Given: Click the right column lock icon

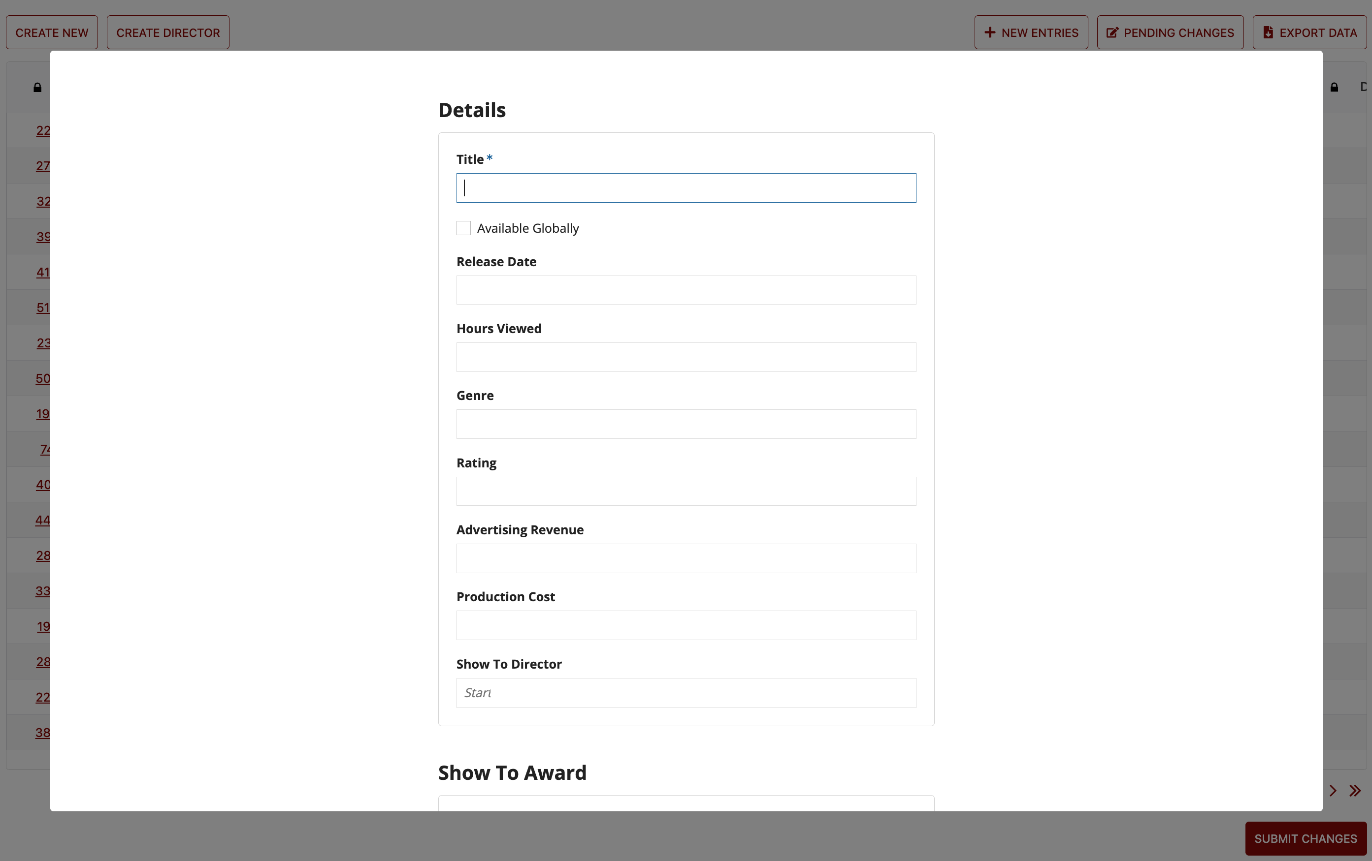Looking at the screenshot, I should point(1334,88).
